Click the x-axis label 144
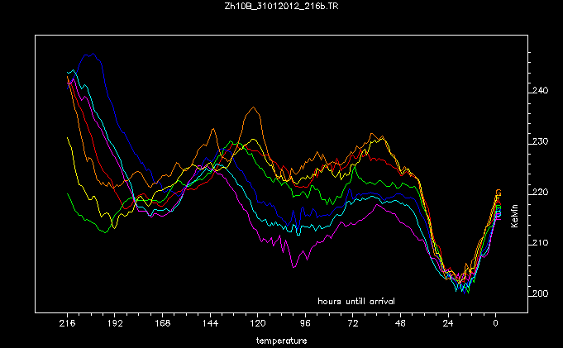This screenshot has height=348, width=563. 210,323
